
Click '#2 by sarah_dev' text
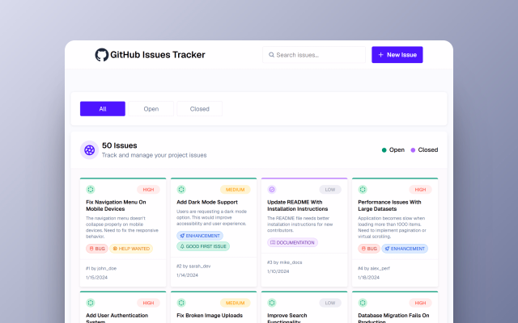click(193, 266)
